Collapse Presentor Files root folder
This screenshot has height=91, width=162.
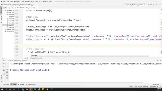3,10
